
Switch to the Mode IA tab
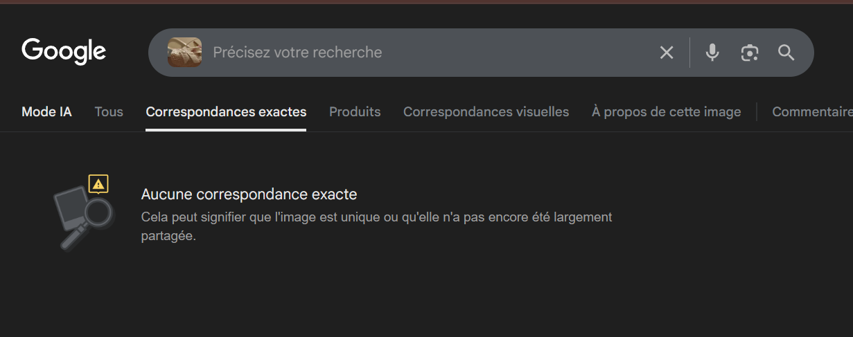click(46, 111)
